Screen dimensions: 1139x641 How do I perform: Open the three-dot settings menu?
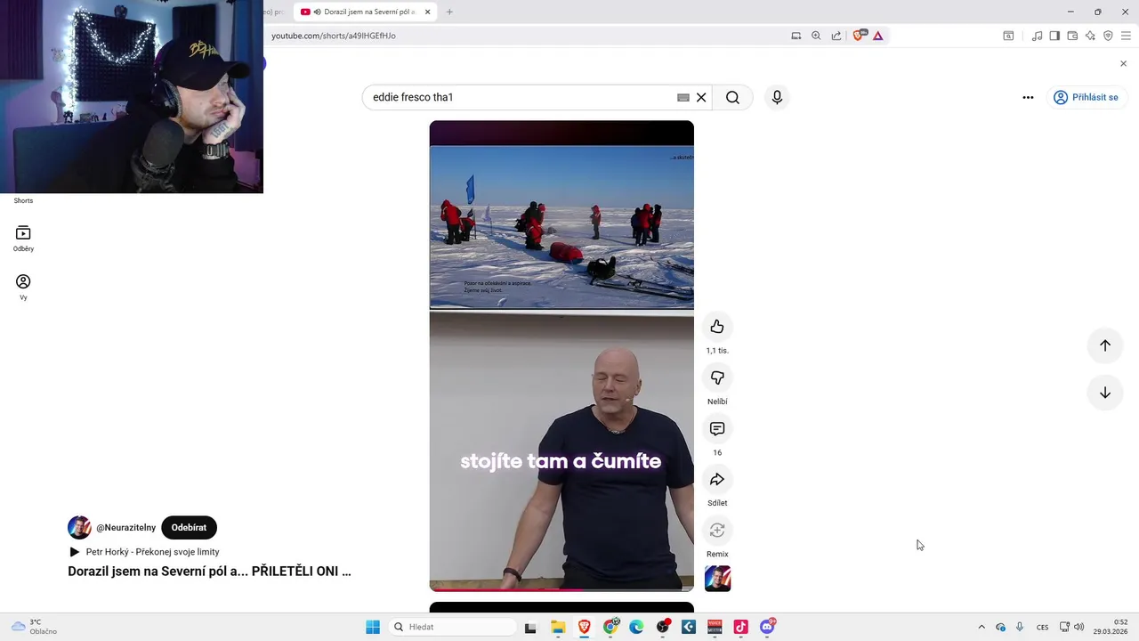pos(1028,98)
